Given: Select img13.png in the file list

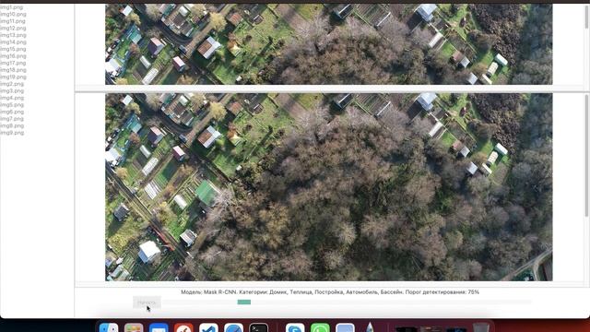Looking at the screenshot, I should [x=13, y=35].
